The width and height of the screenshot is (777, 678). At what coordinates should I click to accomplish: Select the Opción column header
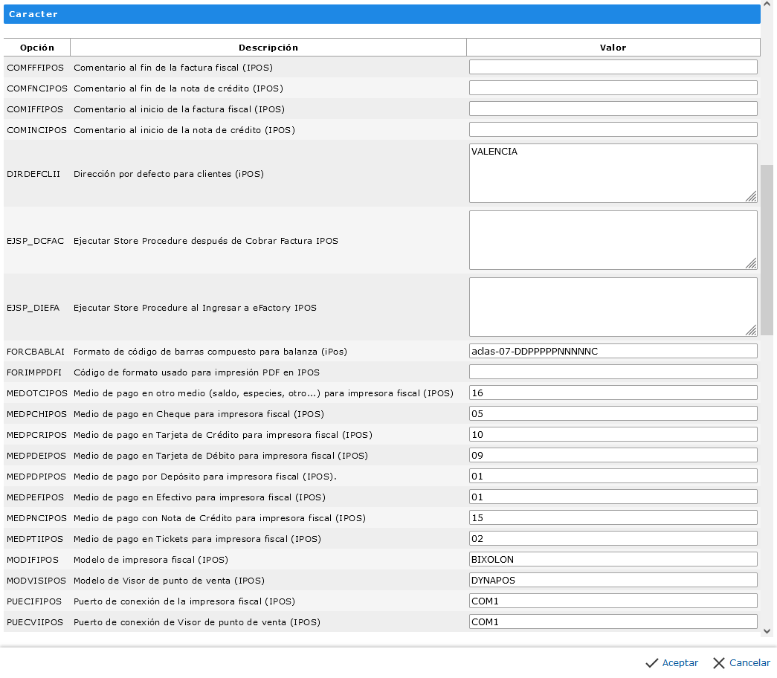37,48
